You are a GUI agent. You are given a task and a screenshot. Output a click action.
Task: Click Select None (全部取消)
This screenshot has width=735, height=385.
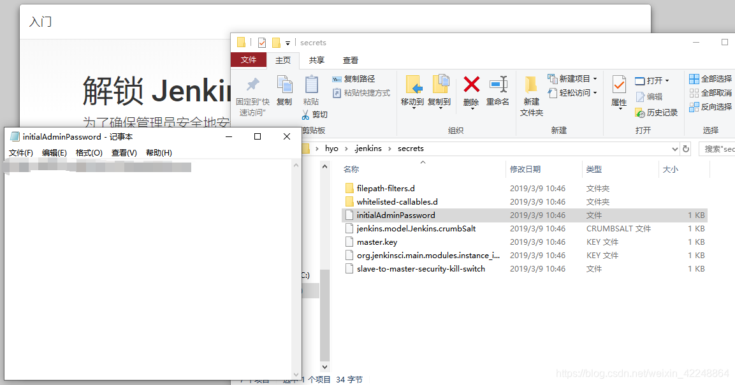710,93
